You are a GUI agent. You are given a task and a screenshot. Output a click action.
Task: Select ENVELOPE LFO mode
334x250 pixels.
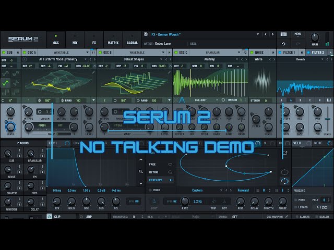click(x=161, y=180)
